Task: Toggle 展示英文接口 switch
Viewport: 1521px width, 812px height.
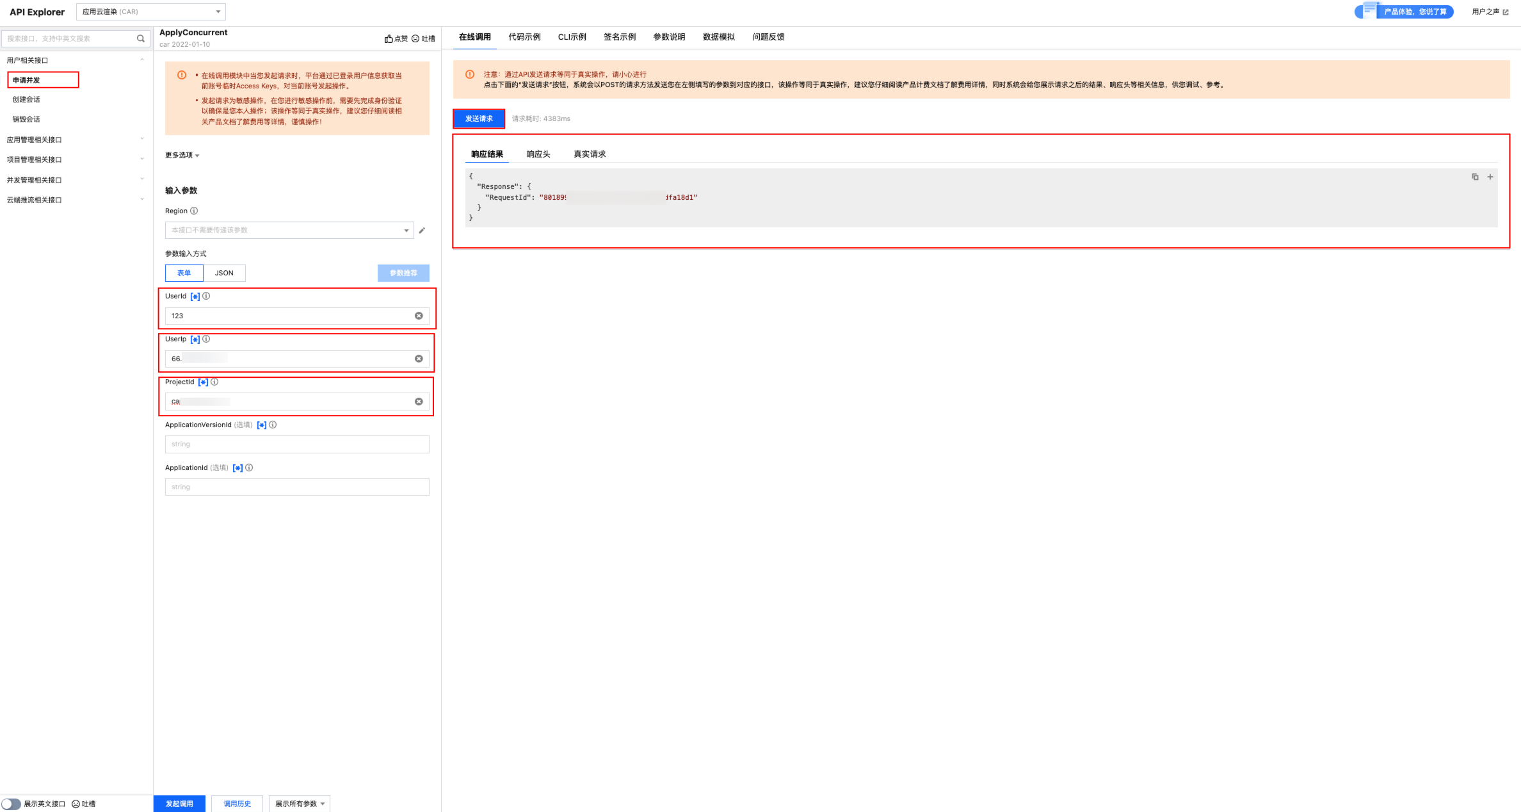Action: [11, 804]
